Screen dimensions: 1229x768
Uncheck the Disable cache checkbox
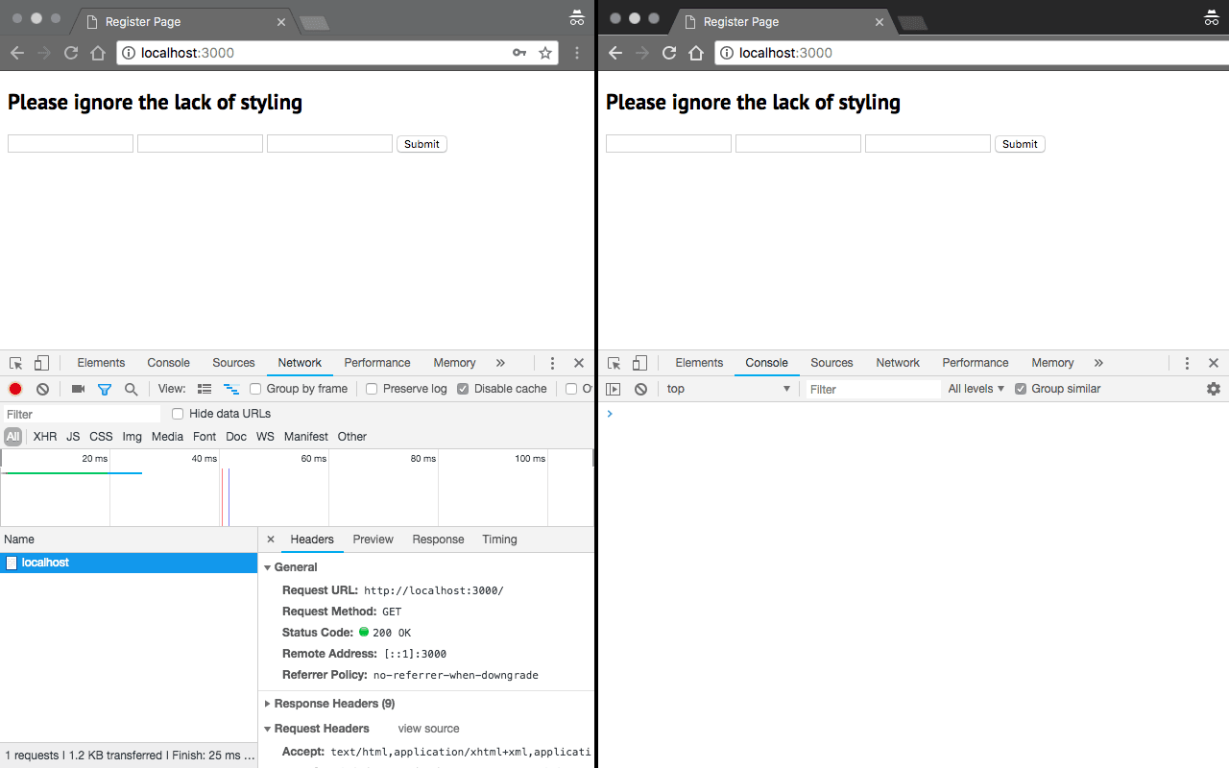pyautogui.click(x=463, y=389)
